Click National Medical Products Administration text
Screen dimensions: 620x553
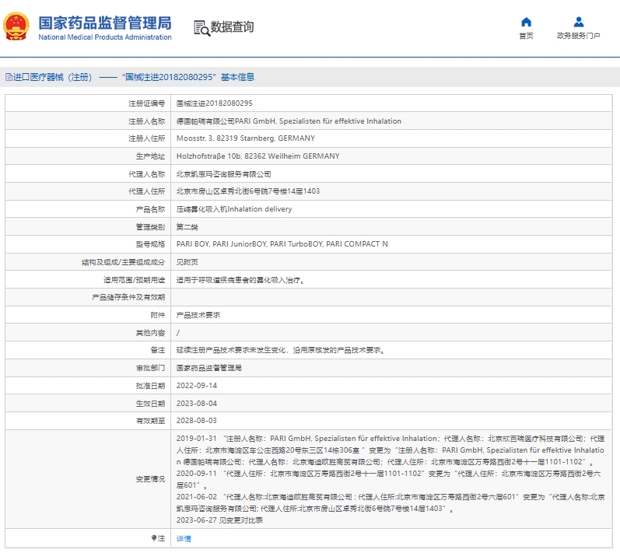pyautogui.click(x=105, y=37)
